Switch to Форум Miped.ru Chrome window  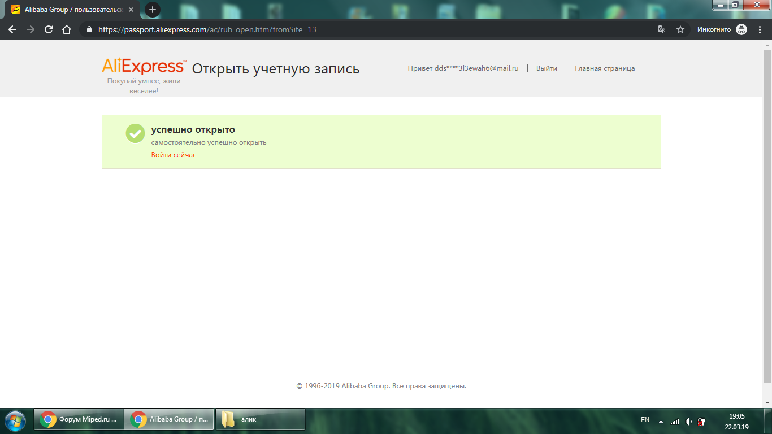(x=79, y=420)
